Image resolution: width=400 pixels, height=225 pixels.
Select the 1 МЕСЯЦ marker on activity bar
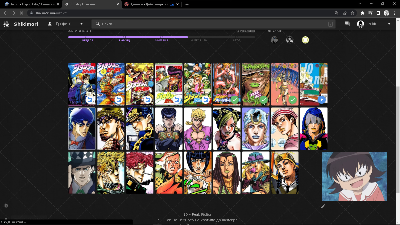(124, 37)
